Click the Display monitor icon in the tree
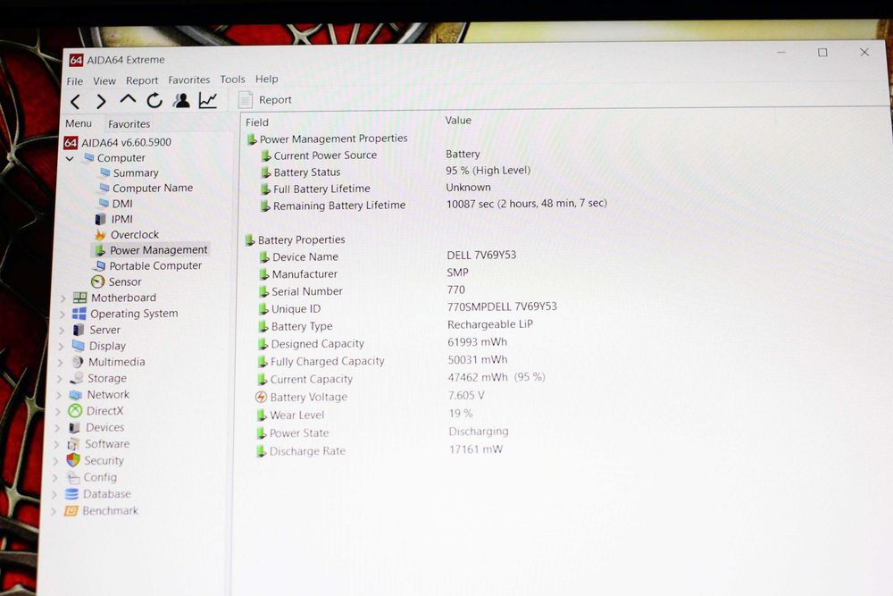Image resolution: width=893 pixels, height=596 pixels. tap(78, 346)
